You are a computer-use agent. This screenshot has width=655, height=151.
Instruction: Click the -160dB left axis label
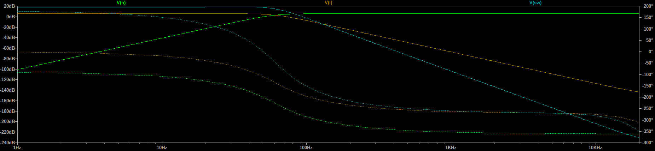click(x=8, y=101)
